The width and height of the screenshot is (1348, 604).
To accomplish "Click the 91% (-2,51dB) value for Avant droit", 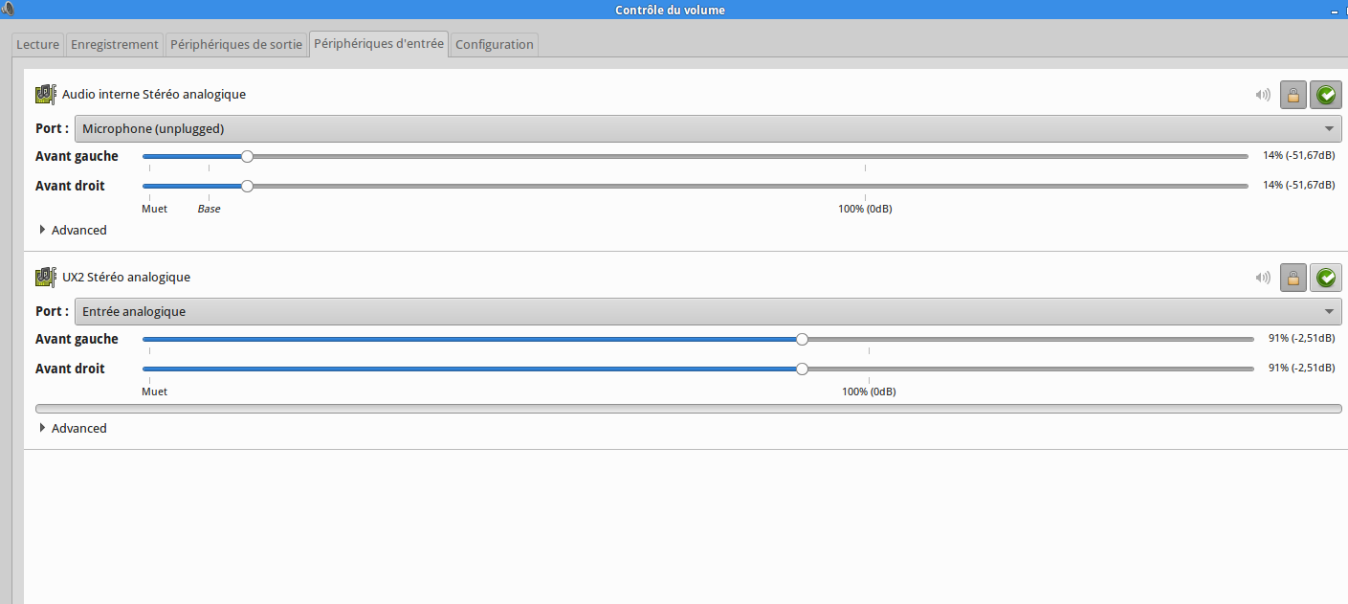I will tap(1302, 369).
